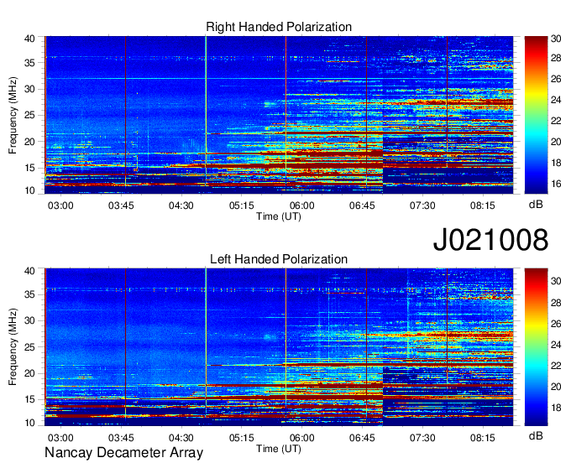Click the 04:30 time tick under Left Handed plot

point(181,438)
